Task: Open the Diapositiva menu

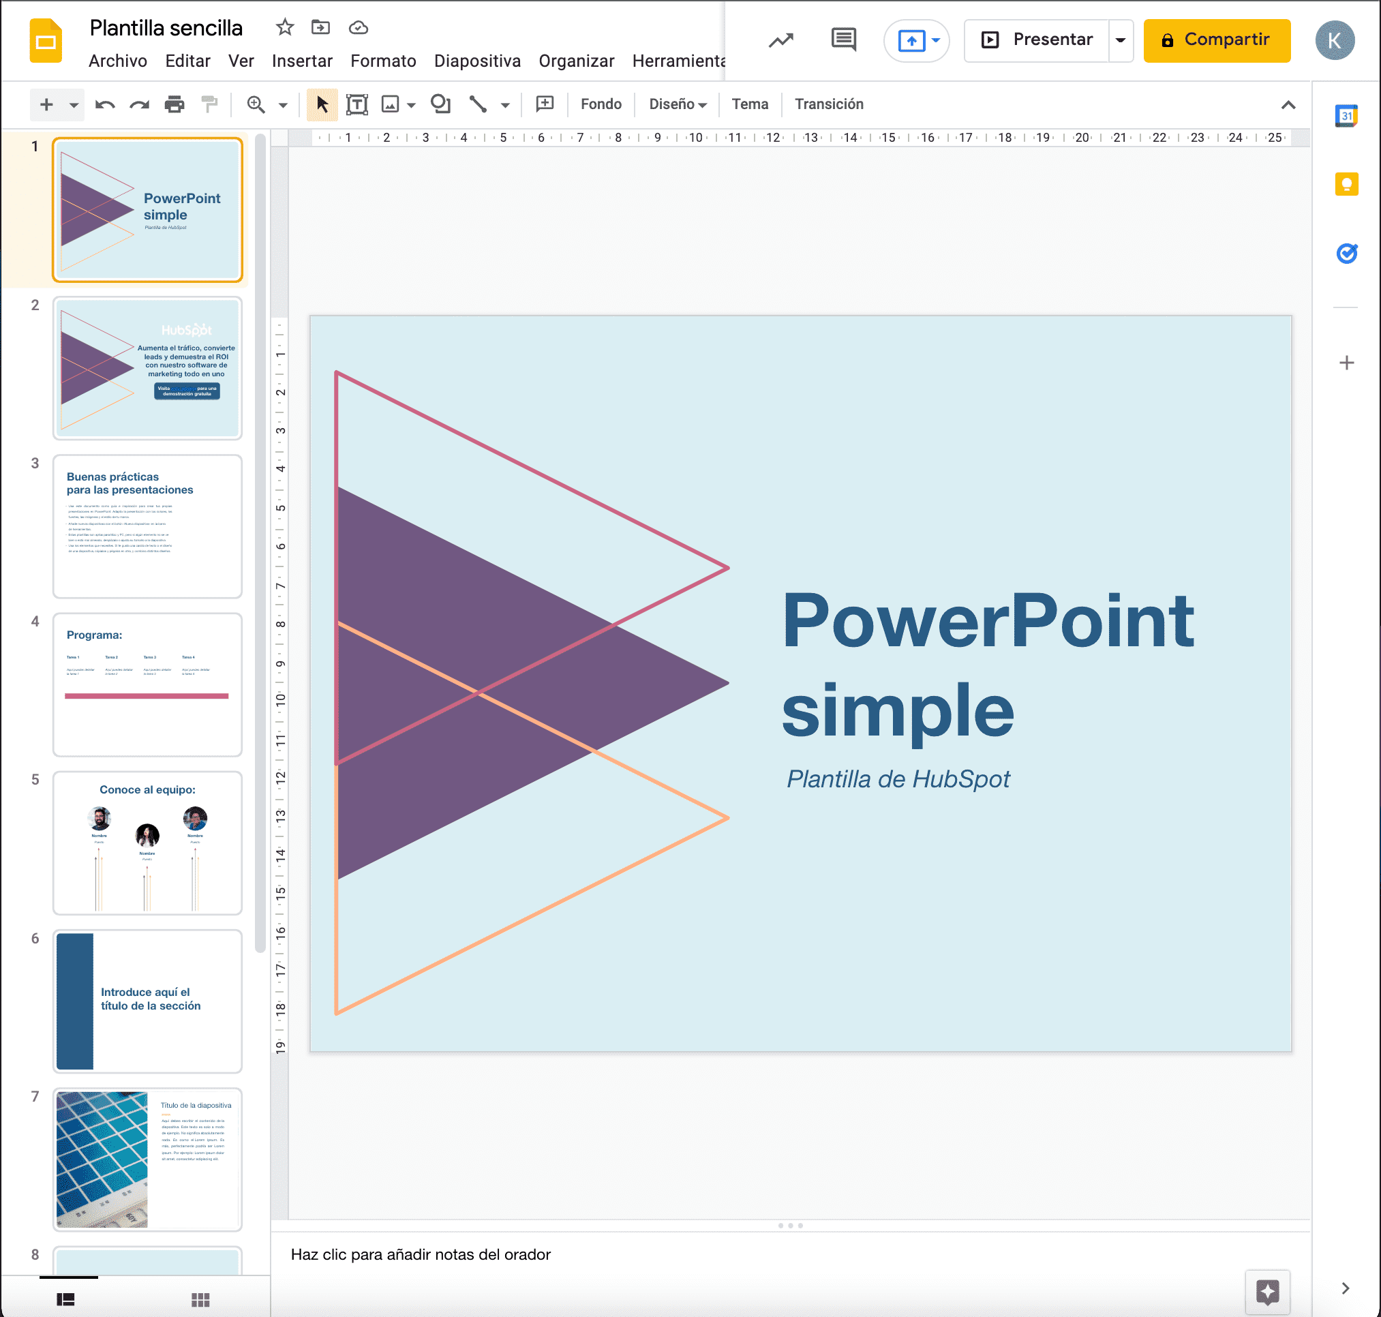Action: point(476,61)
